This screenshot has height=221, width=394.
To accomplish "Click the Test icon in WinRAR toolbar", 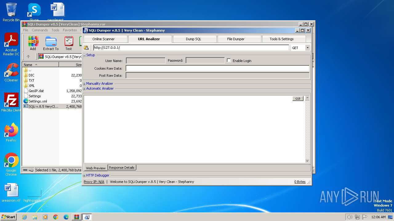I will 69,43.
